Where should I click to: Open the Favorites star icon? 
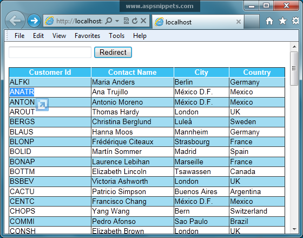282,21
